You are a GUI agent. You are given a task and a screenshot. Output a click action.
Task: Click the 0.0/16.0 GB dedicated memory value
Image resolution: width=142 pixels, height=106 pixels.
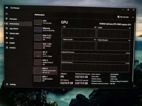(82, 77)
